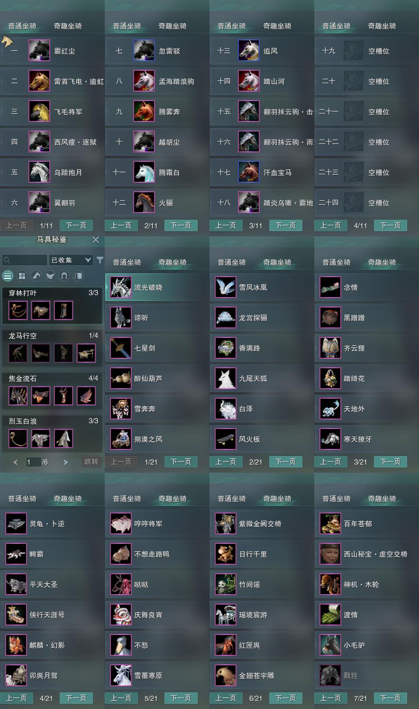Image resolution: width=419 pixels, height=709 pixels.
Task: Select the list view icon in 马具秘鉴
Action: pyautogui.click(x=8, y=276)
